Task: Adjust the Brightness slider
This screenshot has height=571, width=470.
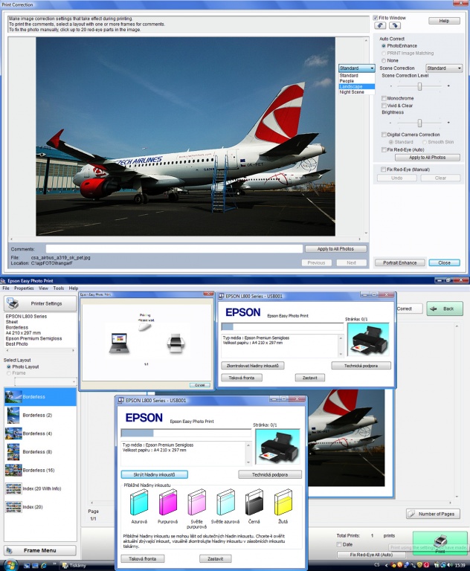Action: (419, 123)
